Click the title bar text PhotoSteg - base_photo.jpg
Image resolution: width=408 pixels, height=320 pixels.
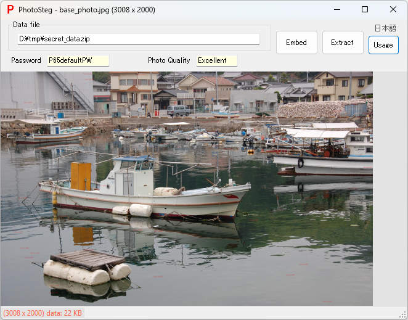(x=87, y=10)
